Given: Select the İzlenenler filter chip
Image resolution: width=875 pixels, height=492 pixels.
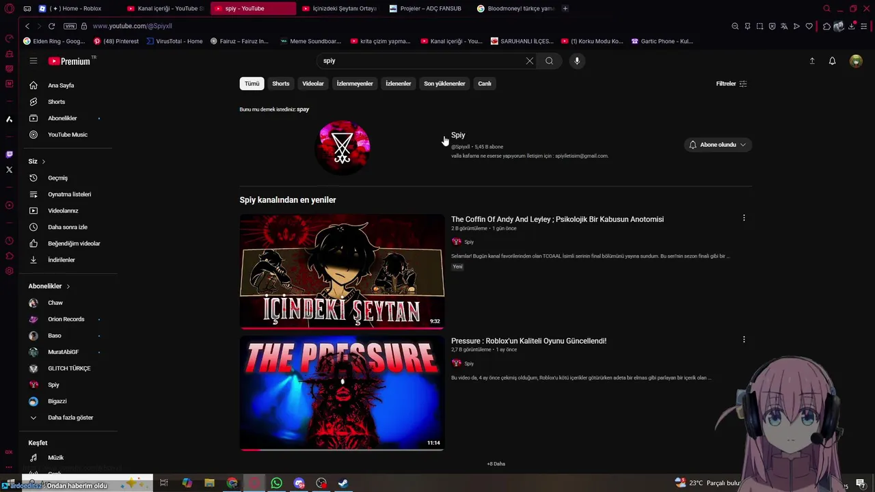Looking at the screenshot, I should [x=399, y=83].
